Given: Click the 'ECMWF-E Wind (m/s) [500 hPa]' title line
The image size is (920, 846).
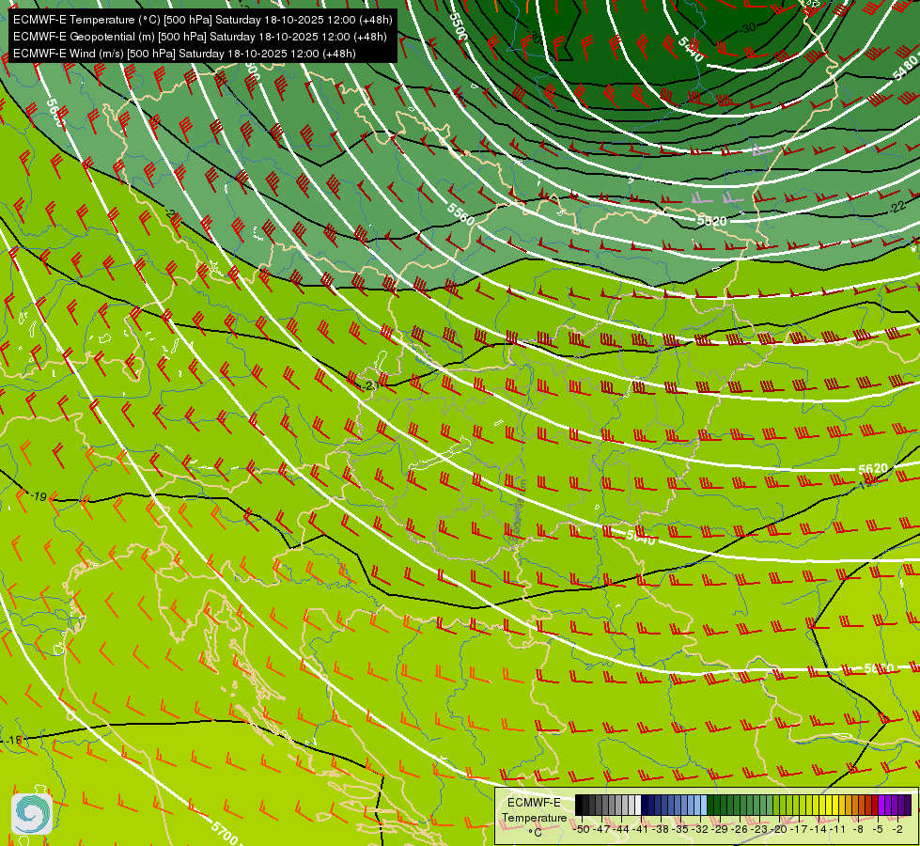Looking at the screenshot, I should click(184, 54).
